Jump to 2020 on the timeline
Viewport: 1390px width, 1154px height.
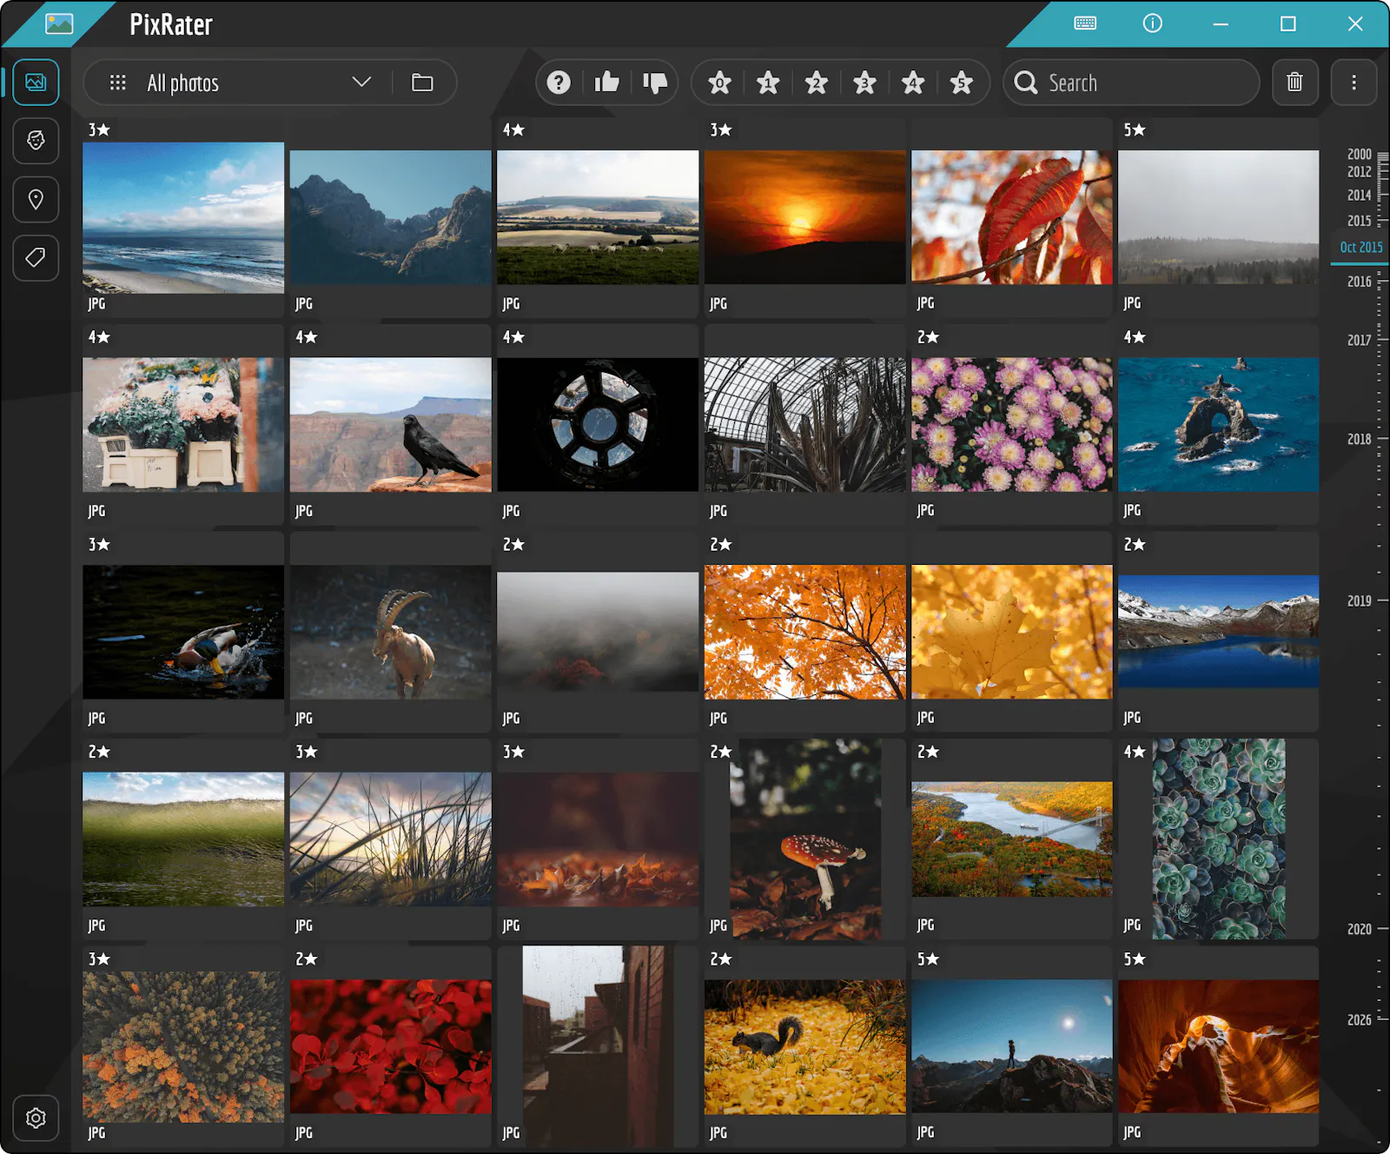coord(1360,930)
